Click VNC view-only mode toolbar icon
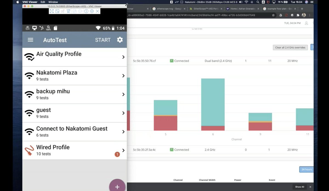The height and width of the screenshot is (191, 329). (x=63, y=11)
